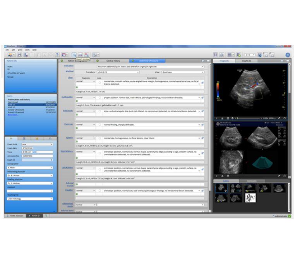Click the New exam link
The height and width of the screenshot is (264, 295).
pyautogui.click(x=13, y=115)
